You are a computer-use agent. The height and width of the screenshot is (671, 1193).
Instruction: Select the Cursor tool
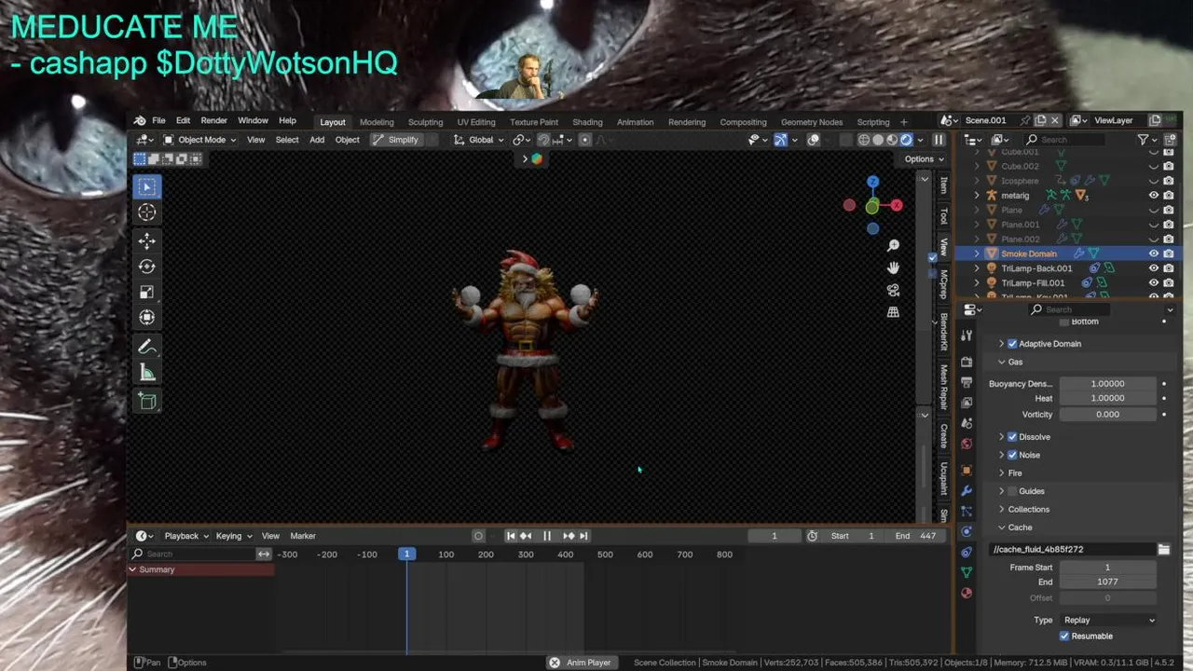(x=147, y=212)
